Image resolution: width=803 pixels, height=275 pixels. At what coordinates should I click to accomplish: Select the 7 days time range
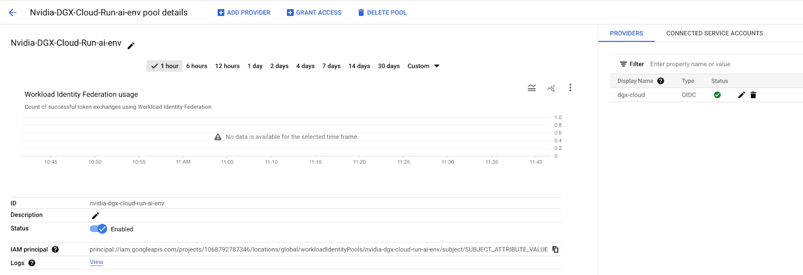[x=331, y=66]
